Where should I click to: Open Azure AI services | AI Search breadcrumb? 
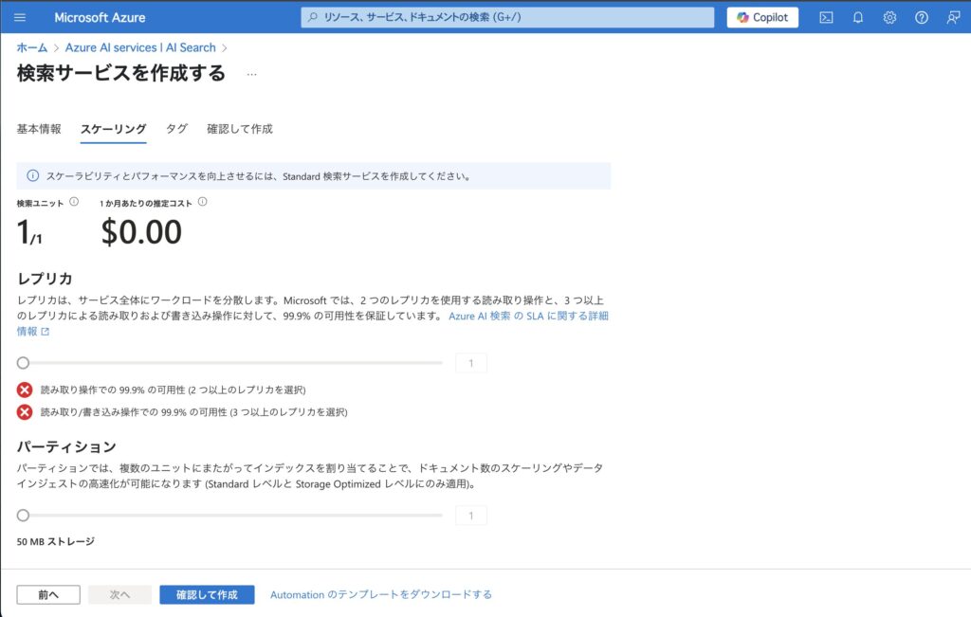[140, 47]
